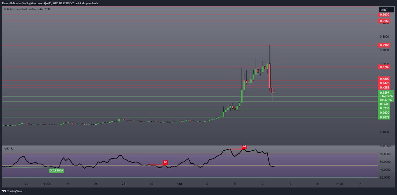Click the 01:37:56 candle countdown
This screenshot has width=397, height=195.
[x=385, y=100]
